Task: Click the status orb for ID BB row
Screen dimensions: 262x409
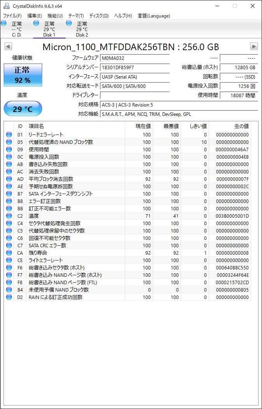Action: point(9,209)
